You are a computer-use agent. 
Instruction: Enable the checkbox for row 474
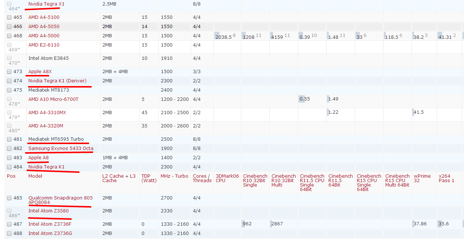click(9, 81)
